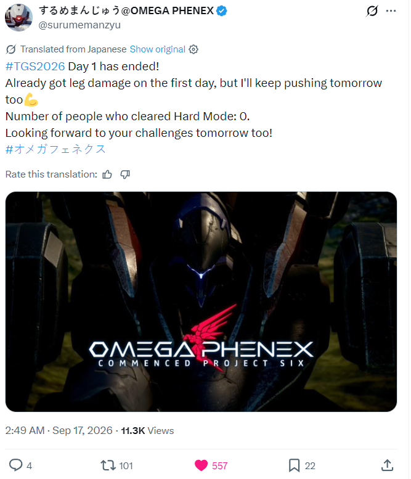Click Show original link
Viewport: 411px width, 479px height.
[158, 49]
